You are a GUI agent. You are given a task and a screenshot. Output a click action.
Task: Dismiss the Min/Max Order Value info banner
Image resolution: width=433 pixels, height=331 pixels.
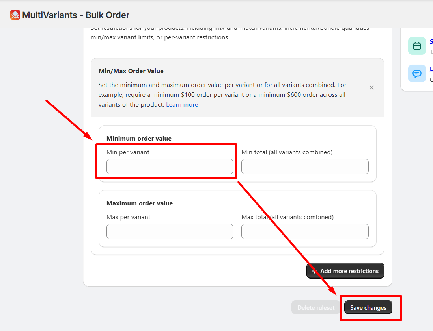372,88
